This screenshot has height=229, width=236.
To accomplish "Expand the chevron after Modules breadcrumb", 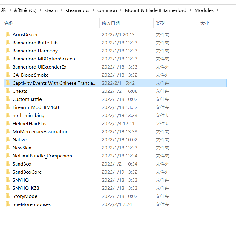I will coord(218,10).
